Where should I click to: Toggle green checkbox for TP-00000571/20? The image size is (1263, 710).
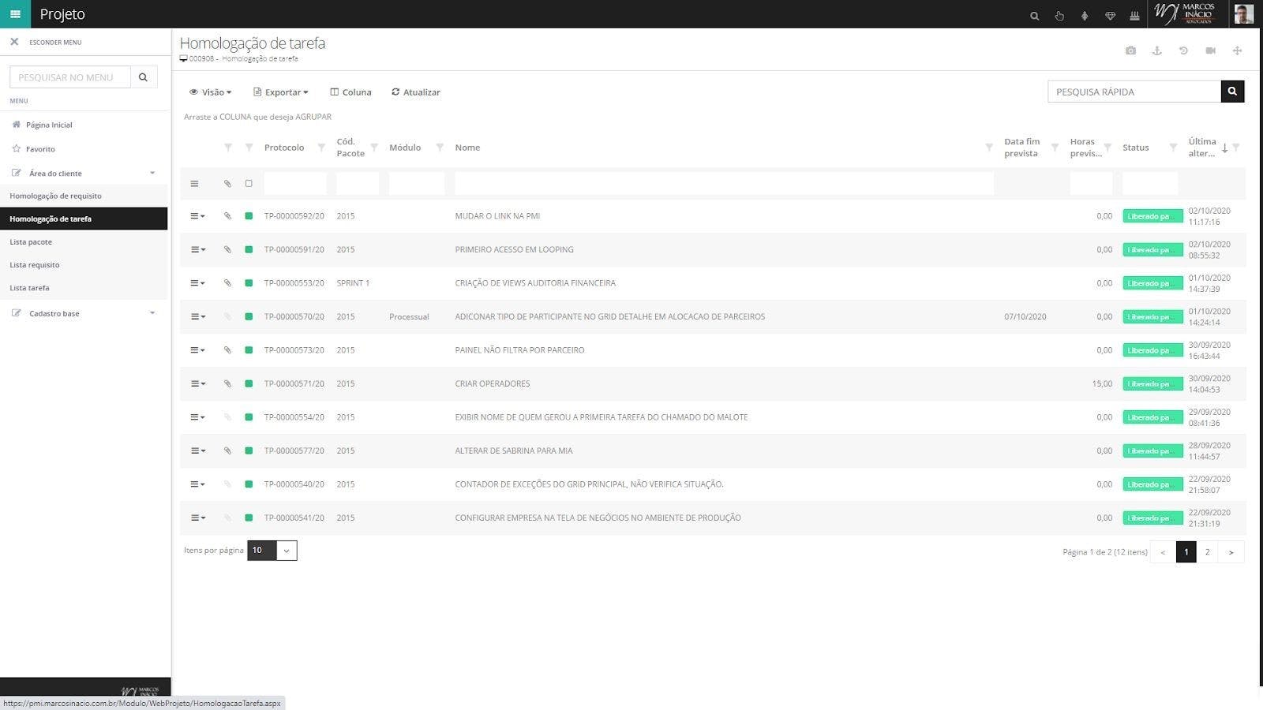tap(249, 384)
